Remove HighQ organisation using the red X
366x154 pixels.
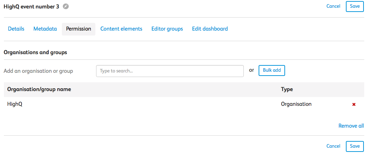pos(354,104)
